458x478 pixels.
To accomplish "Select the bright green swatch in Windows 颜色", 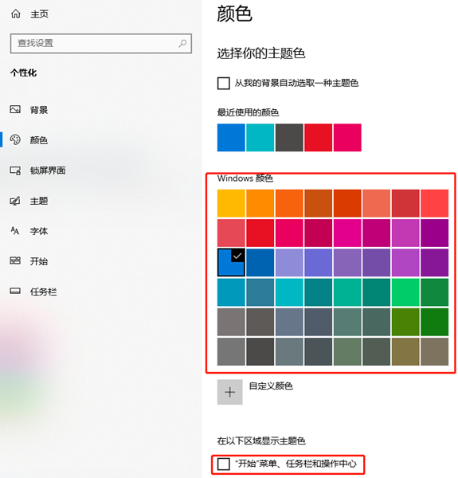I will (x=405, y=292).
